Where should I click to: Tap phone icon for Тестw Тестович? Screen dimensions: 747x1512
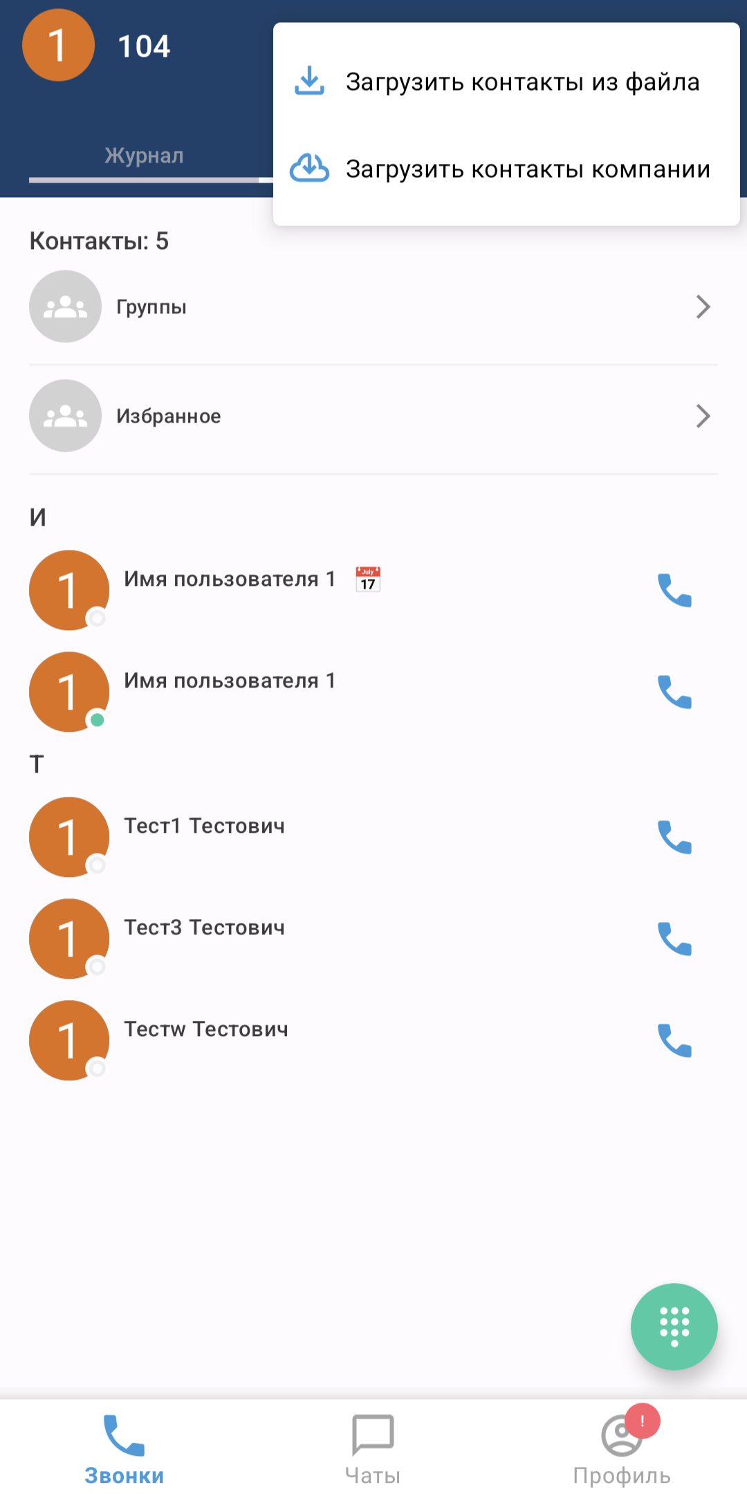tap(674, 1041)
